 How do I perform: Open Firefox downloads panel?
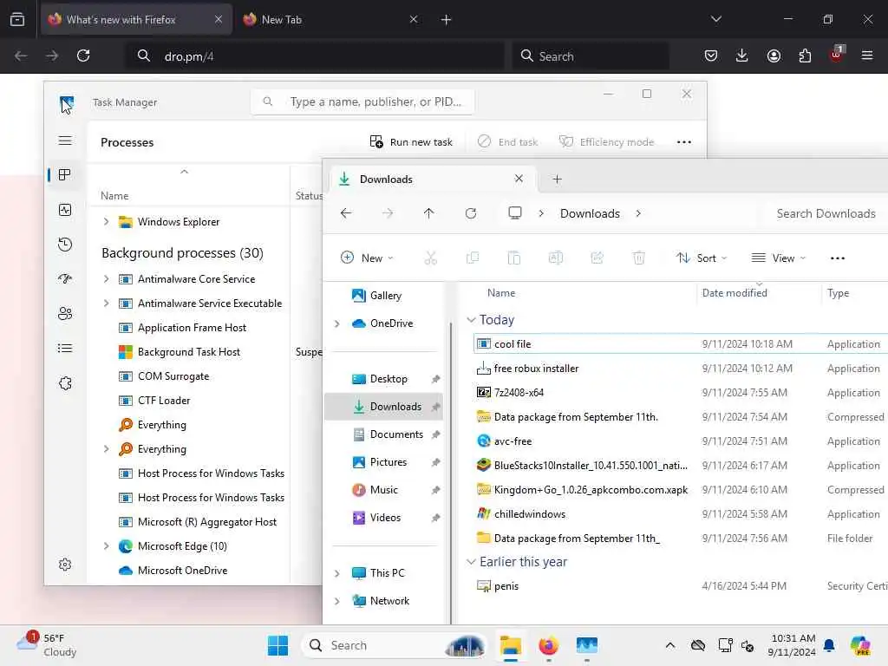pos(742,55)
